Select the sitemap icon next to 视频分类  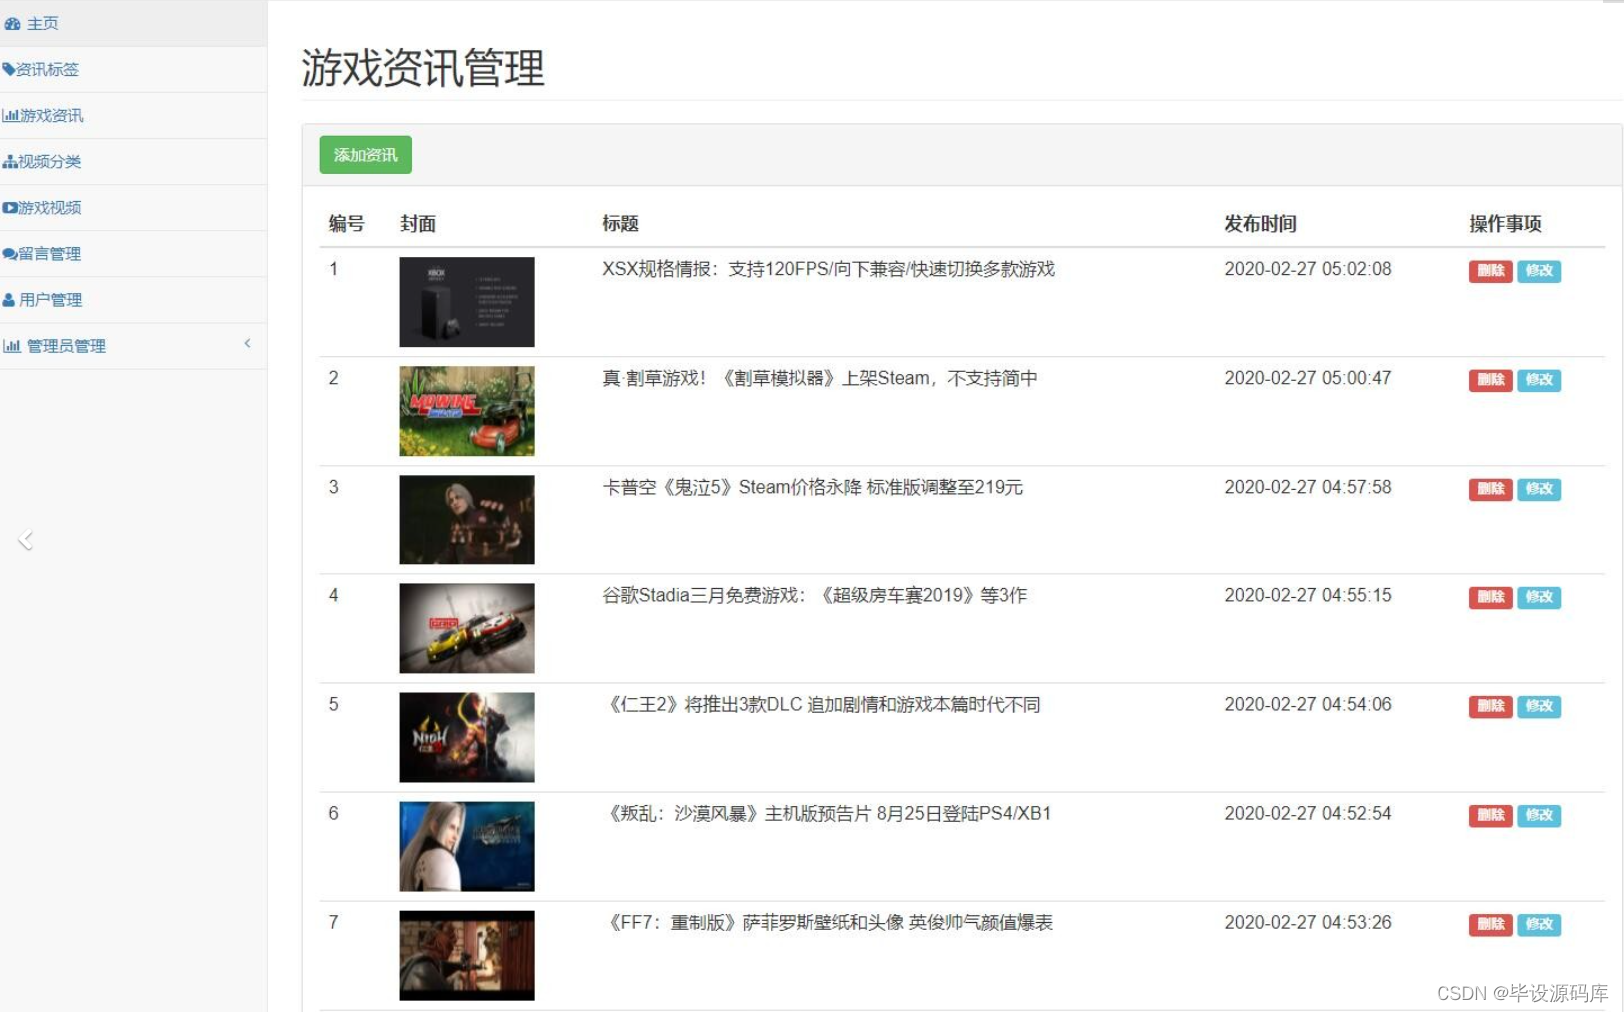(9, 161)
